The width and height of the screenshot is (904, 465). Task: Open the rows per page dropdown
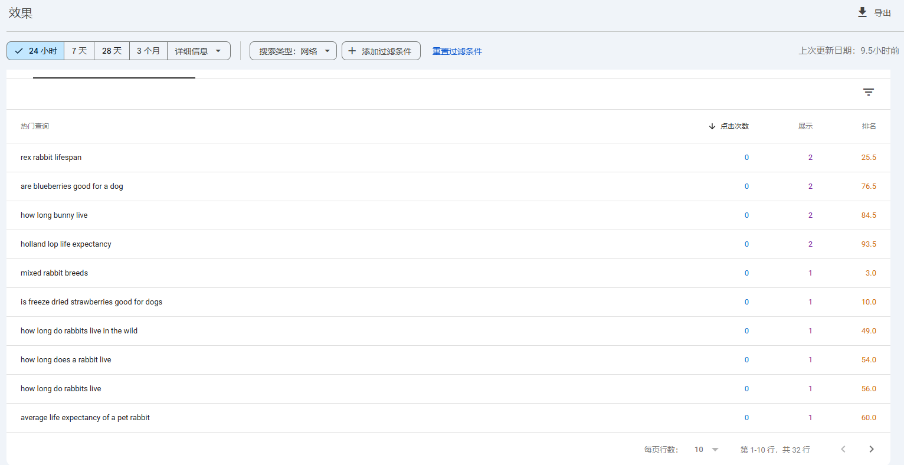pos(706,449)
